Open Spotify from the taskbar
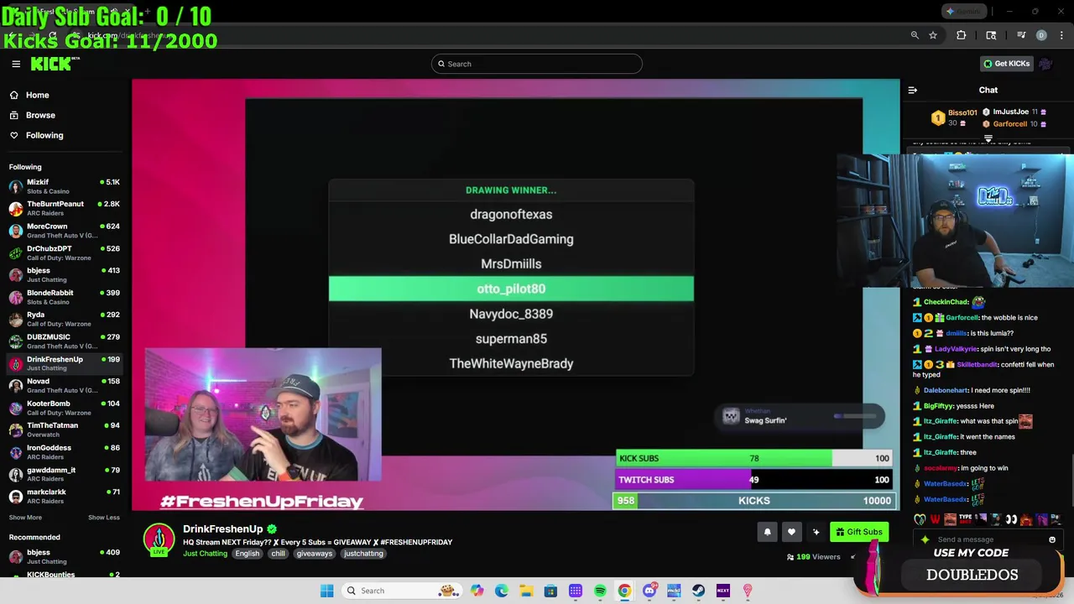This screenshot has height=604, width=1074. (600, 591)
